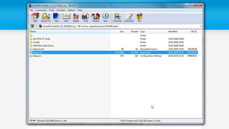Click the Extract To toolbar icon
This screenshot has width=229, height=129.
[x=46, y=18]
